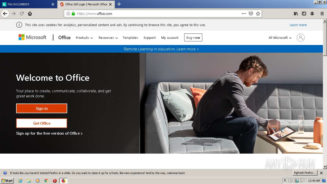Image resolution: width=327 pixels, height=184 pixels.
Task: Click the notification bar question icon
Action: pos(5,173)
